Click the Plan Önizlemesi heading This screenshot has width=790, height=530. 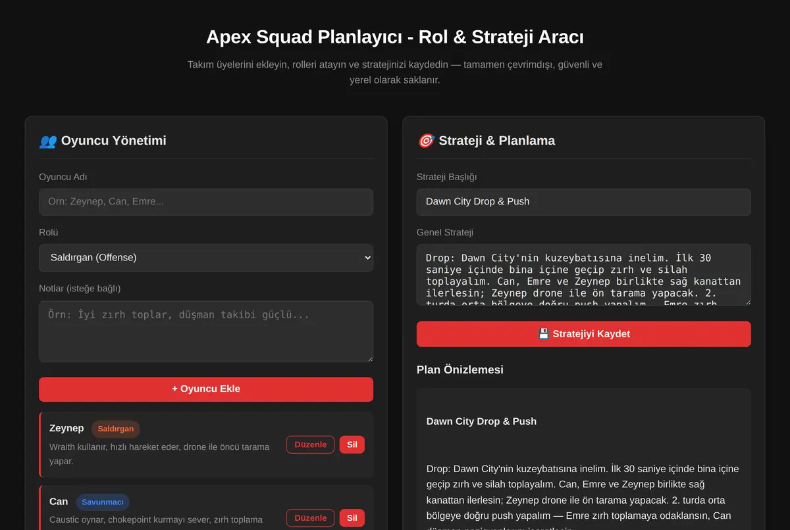pyautogui.click(x=460, y=370)
